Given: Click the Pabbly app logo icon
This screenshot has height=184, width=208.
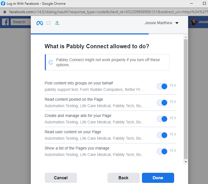Looking at the screenshot, I should 57,23.
